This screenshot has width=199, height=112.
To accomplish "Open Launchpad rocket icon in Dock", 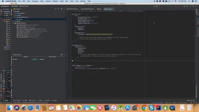I will coord(24,108).
